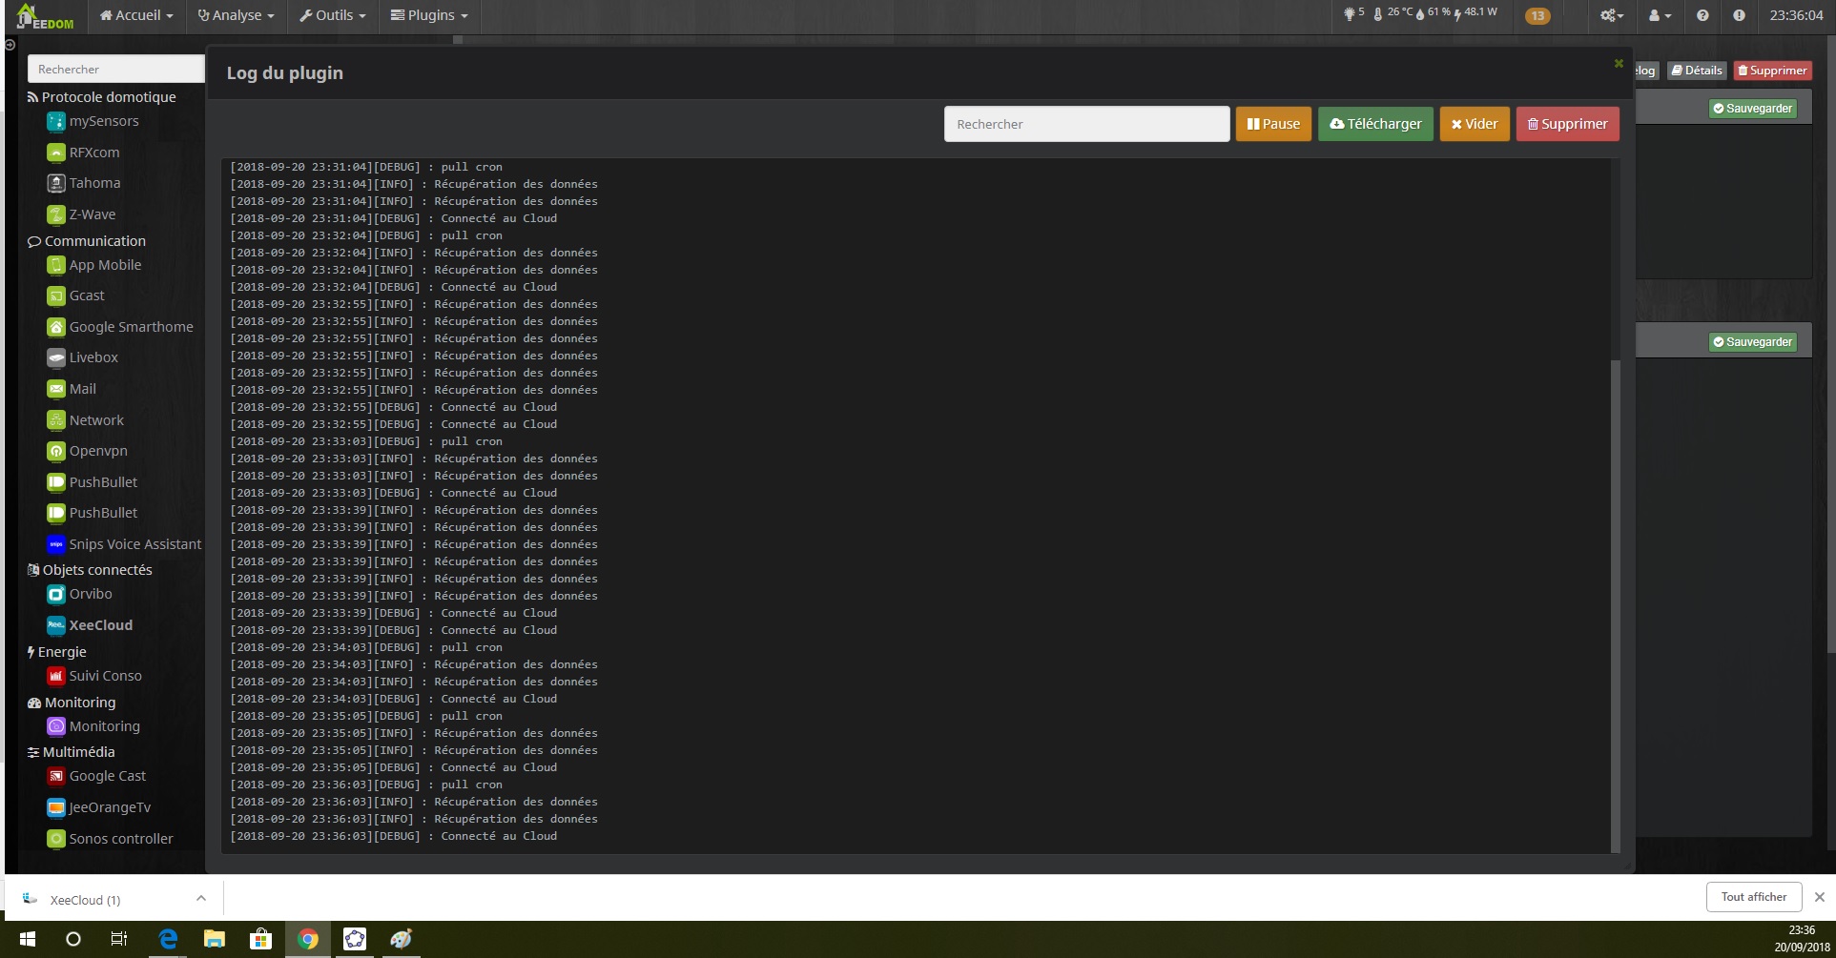
Task: Open the Windows Start menu
Action: pos(27,939)
